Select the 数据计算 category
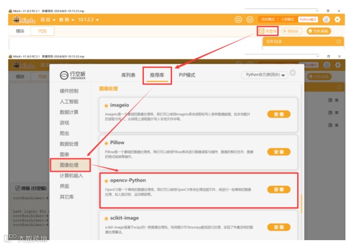The width and height of the screenshot is (355, 246). 69,112
